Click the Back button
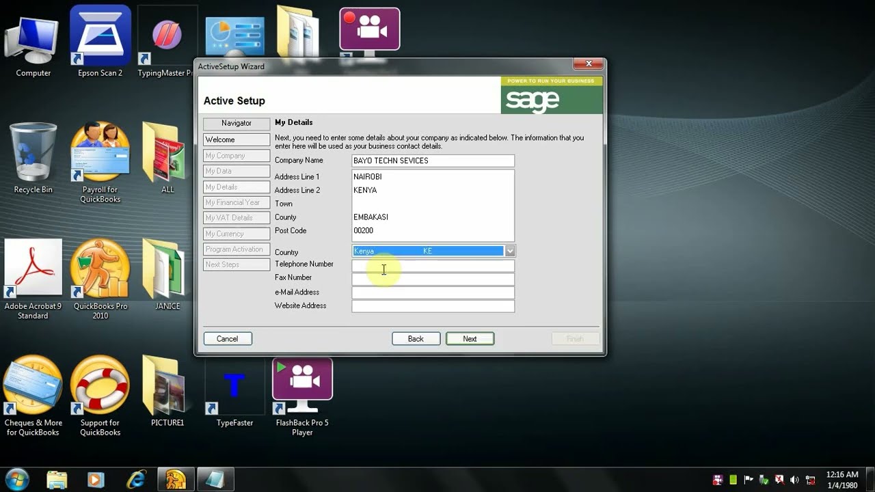This screenshot has width=875, height=492. pos(416,338)
